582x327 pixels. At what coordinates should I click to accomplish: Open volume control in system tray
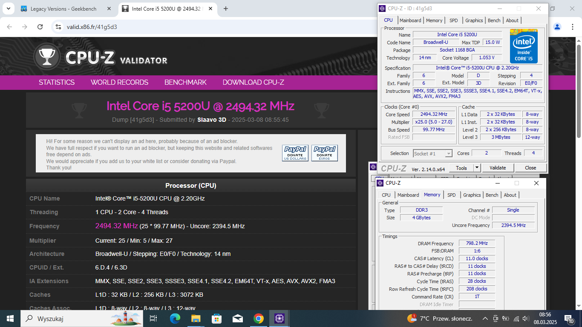pos(526,318)
